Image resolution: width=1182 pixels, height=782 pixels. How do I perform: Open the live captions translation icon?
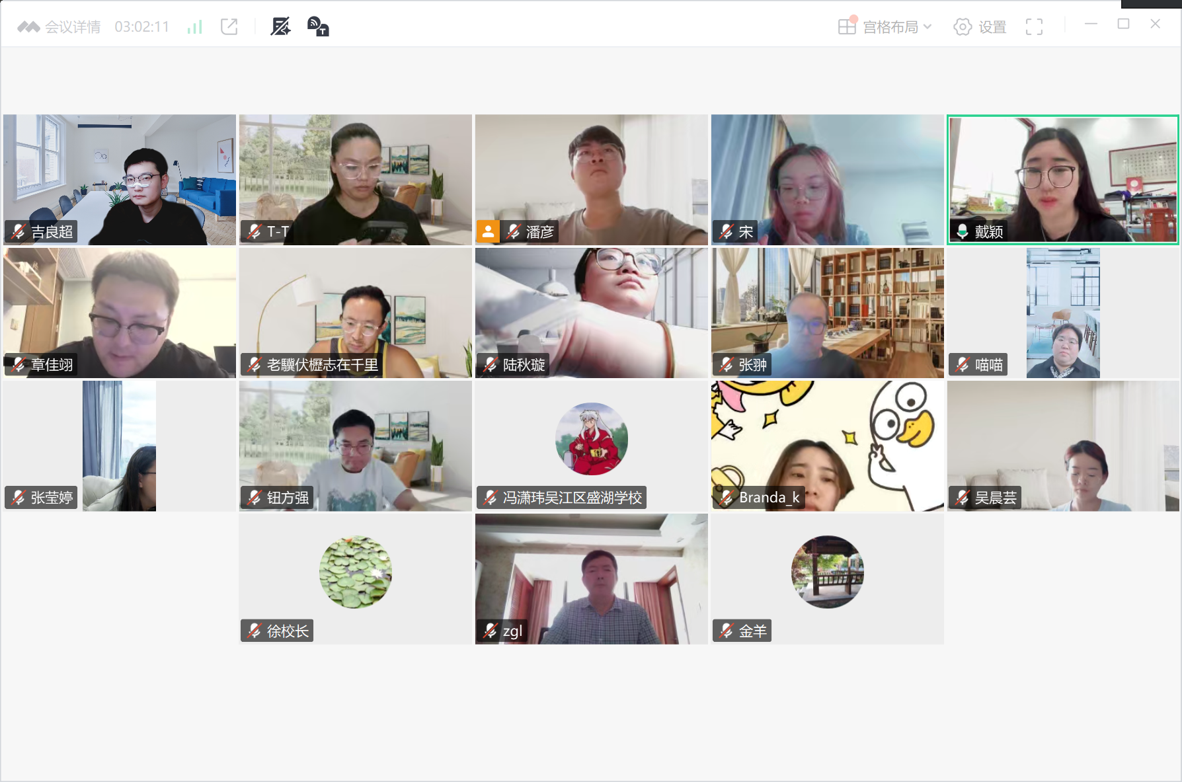point(318,27)
